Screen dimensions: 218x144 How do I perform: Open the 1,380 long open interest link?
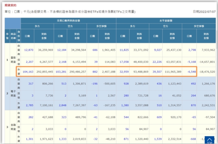click(x=125, y=105)
